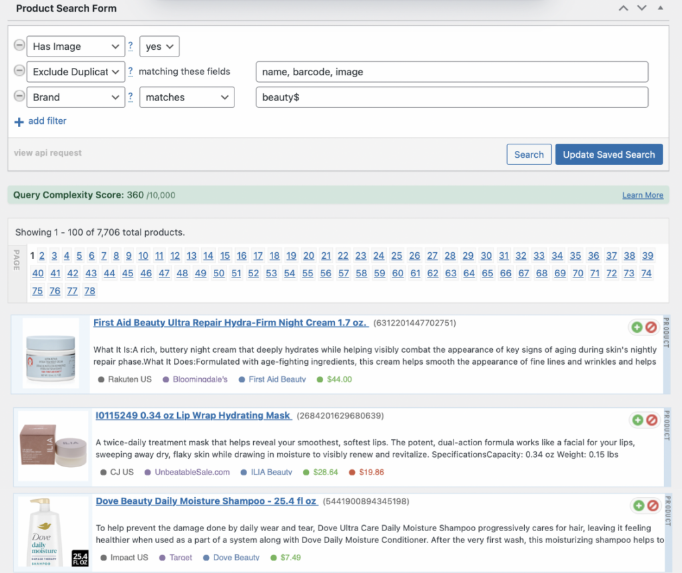Go to results page 57

344,274
